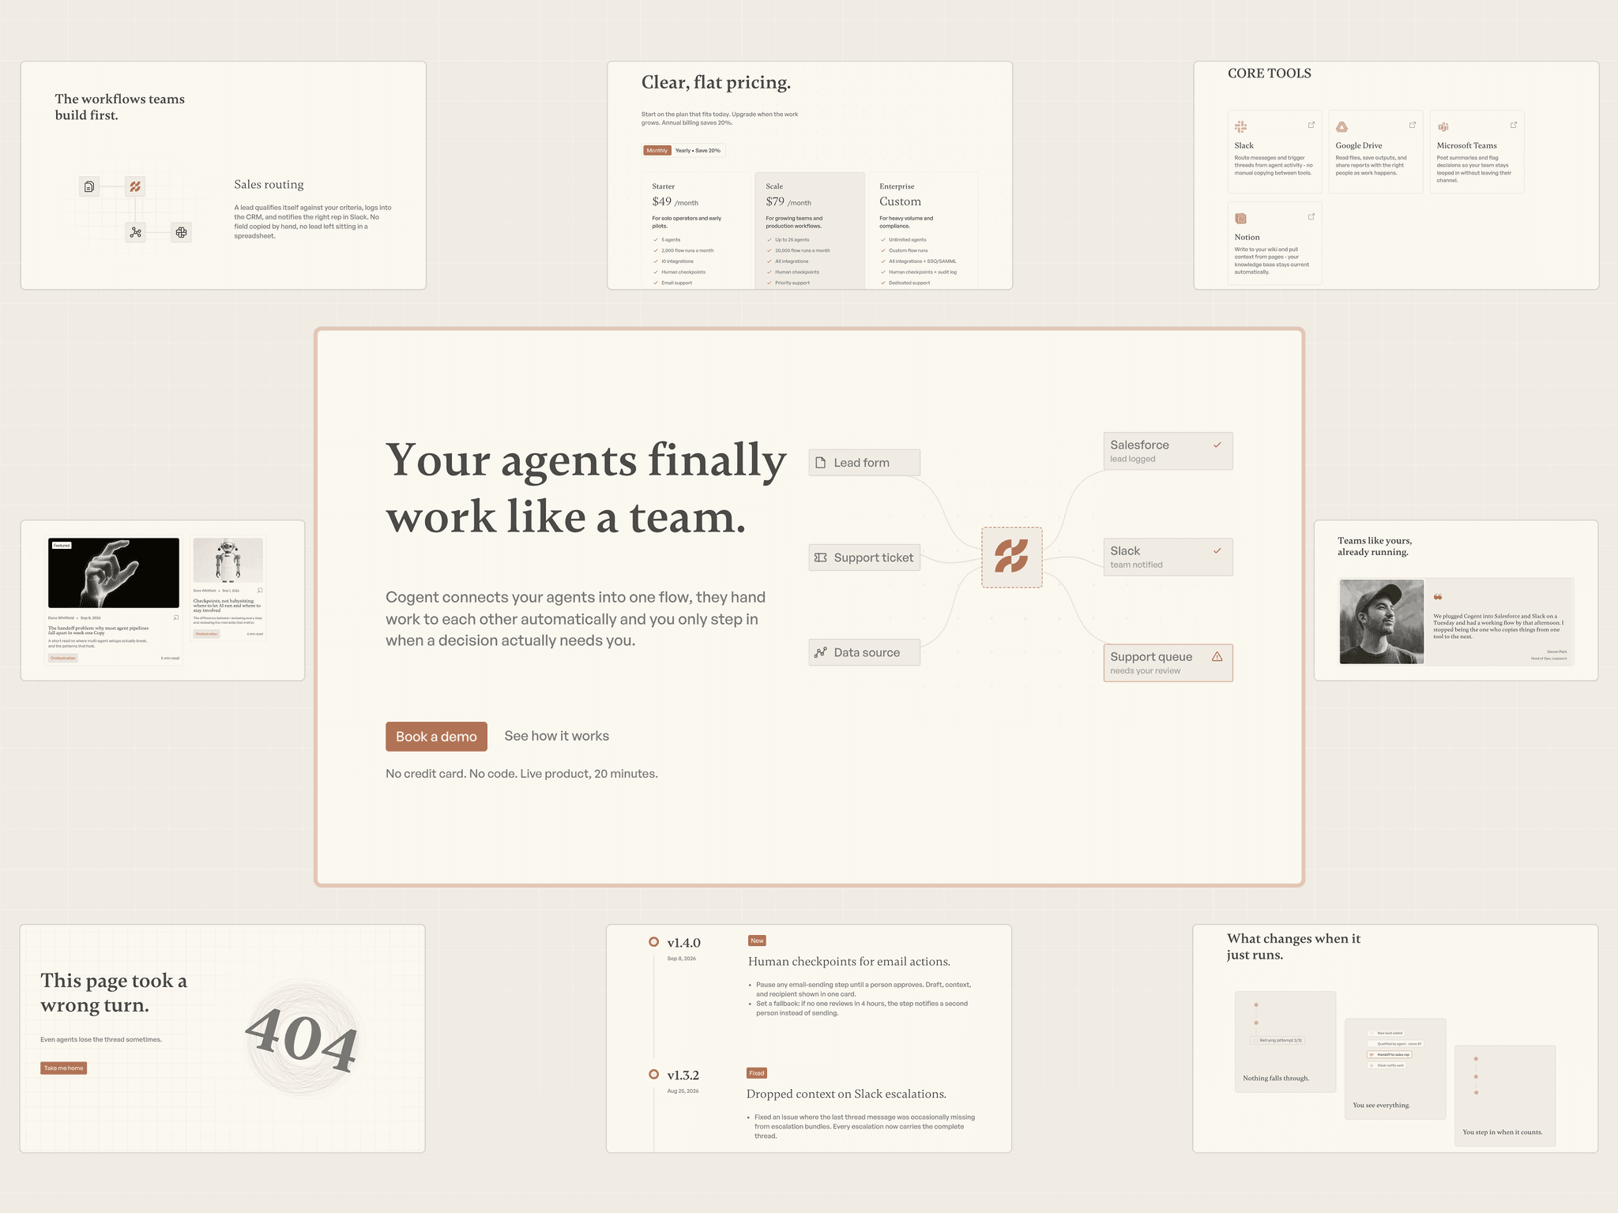1618x1213 pixels.
Task: Click the v1.4.0 timeline marker circle
Action: point(653,941)
